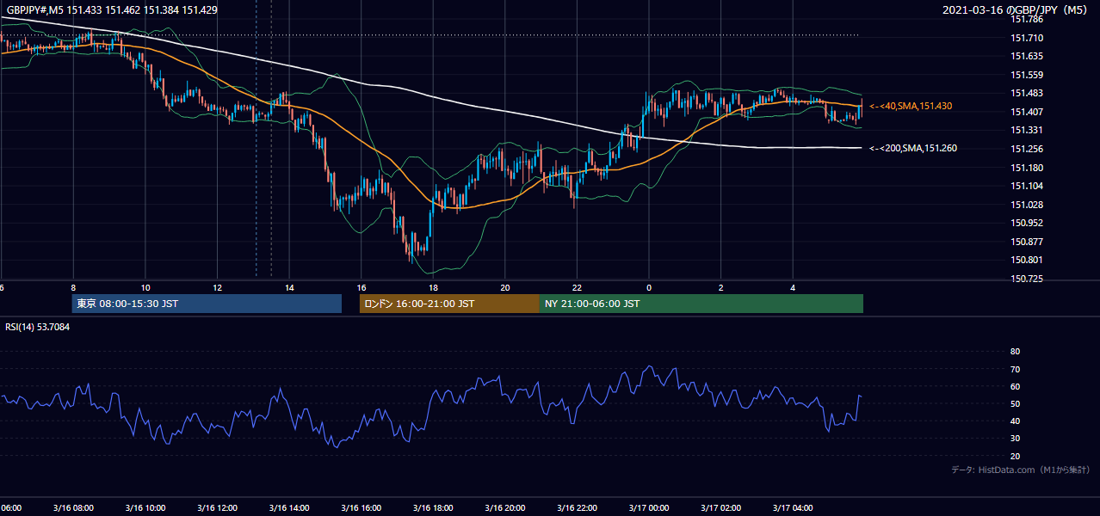1100x516 pixels.
Task: Click hour label 12 under price chart
Action: pos(218,287)
